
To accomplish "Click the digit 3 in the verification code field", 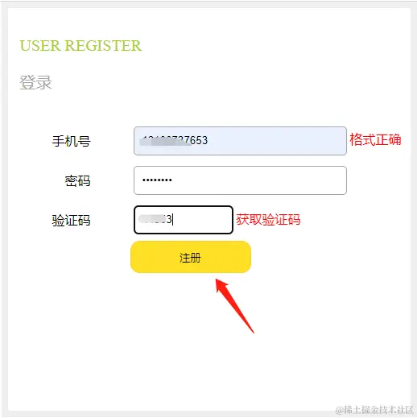I will click(x=169, y=220).
